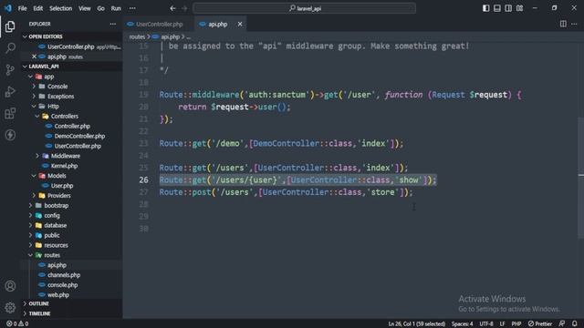Open the Run and Debug view
This screenshot has width=584, height=328.
pyautogui.click(x=10, y=91)
